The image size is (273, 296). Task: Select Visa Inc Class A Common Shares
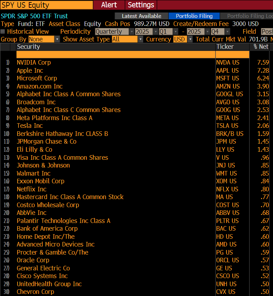62,157
